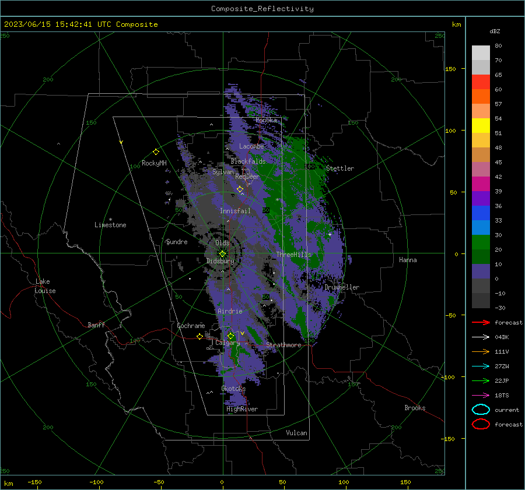Click the Composite_Reflectivity title
525x490 pixels.
click(262, 9)
